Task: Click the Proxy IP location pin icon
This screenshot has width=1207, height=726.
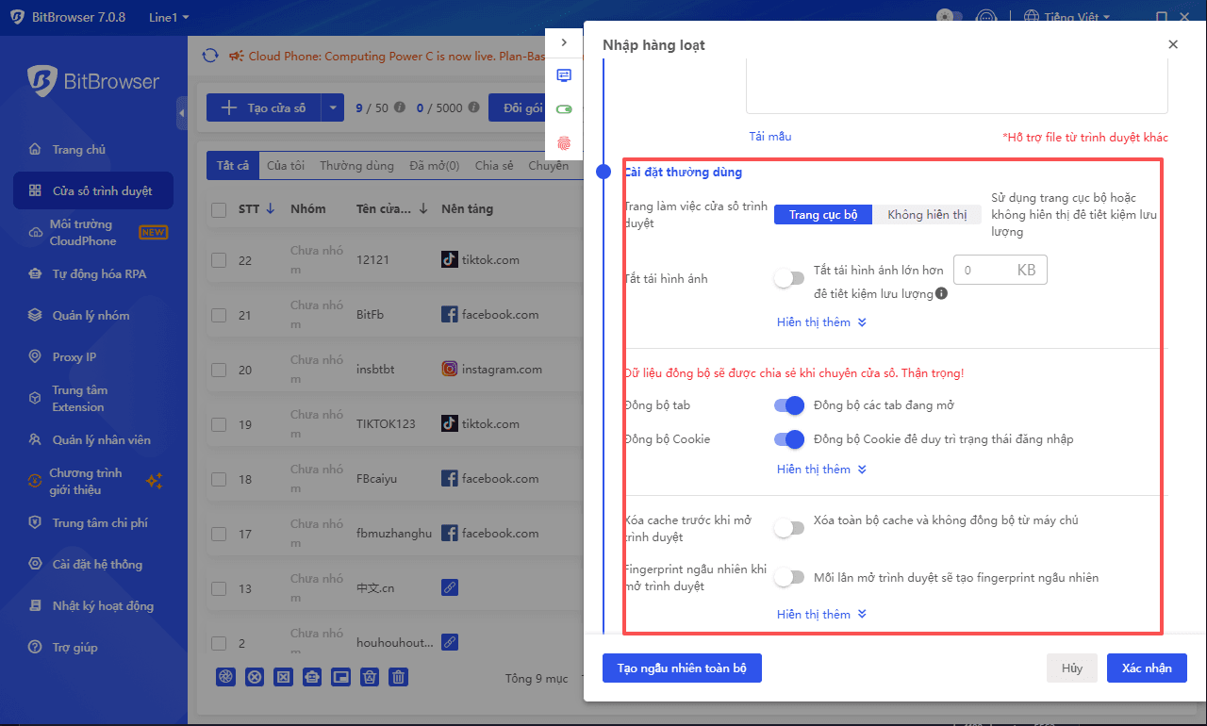Action: point(35,357)
